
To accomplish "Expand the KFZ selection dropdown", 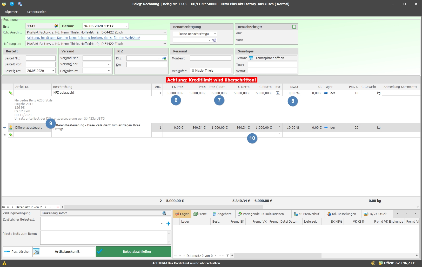I will tap(159, 58).
